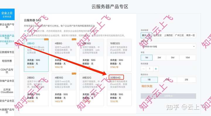Select the 8核32G server card

coord(91,89)
